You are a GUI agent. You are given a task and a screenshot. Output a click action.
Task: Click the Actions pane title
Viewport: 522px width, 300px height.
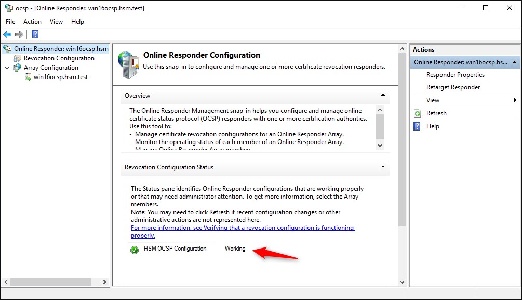pos(423,50)
